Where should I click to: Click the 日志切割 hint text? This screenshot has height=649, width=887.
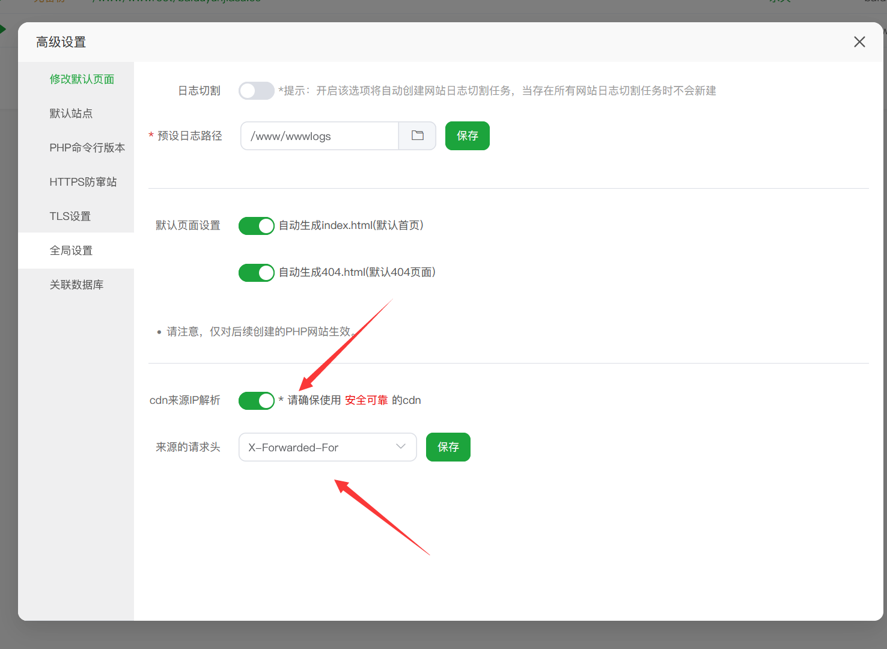(x=497, y=91)
